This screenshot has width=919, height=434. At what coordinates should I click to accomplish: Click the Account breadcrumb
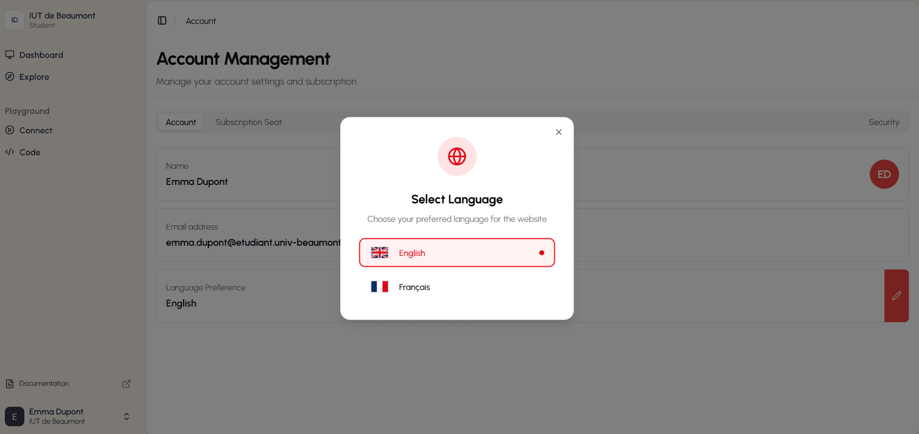[x=201, y=21]
